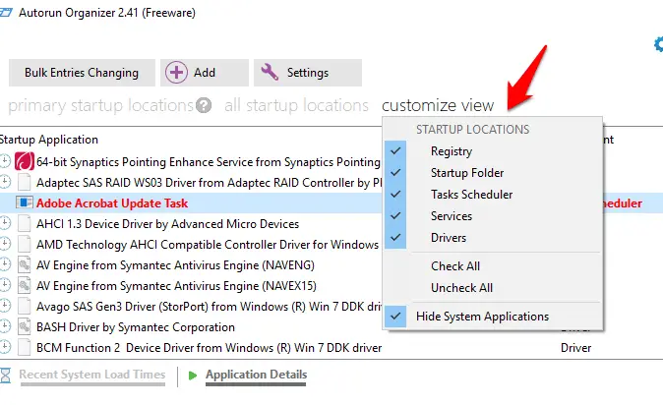Click the Adobe Acrobat Update Task window icon

tap(25, 202)
